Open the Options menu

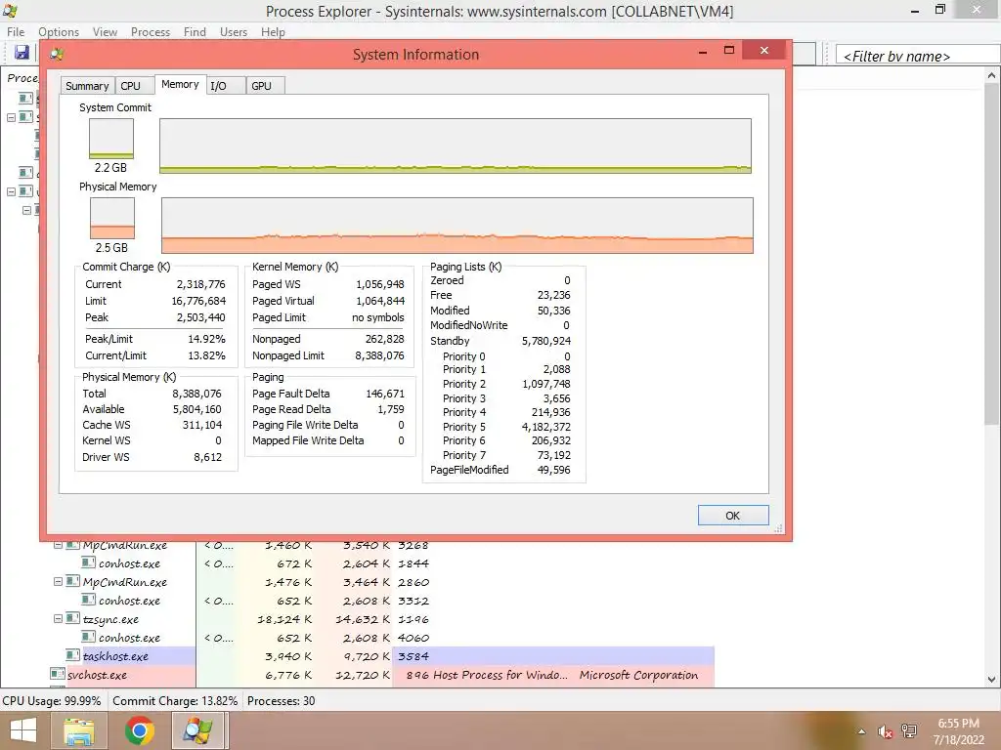(59, 32)
